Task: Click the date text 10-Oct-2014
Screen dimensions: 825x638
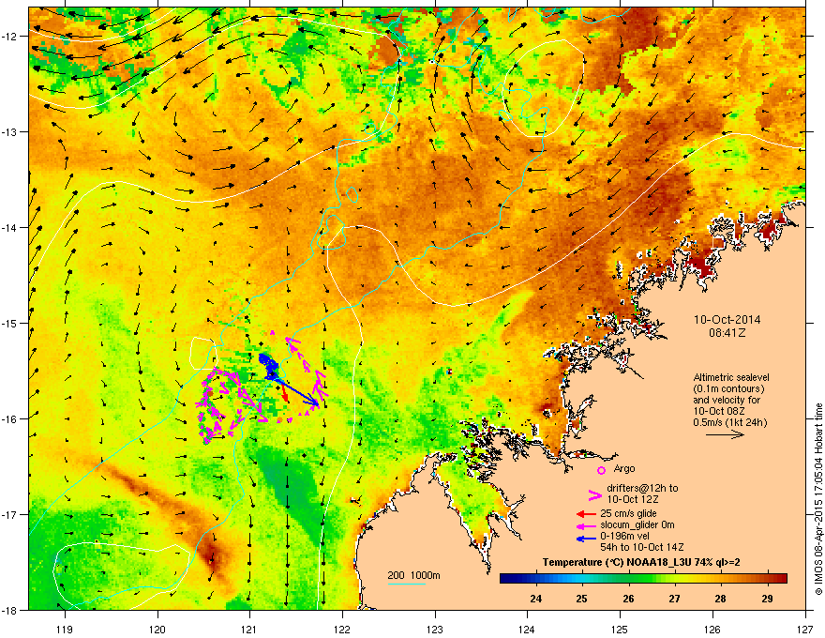Action: point(727,320)
